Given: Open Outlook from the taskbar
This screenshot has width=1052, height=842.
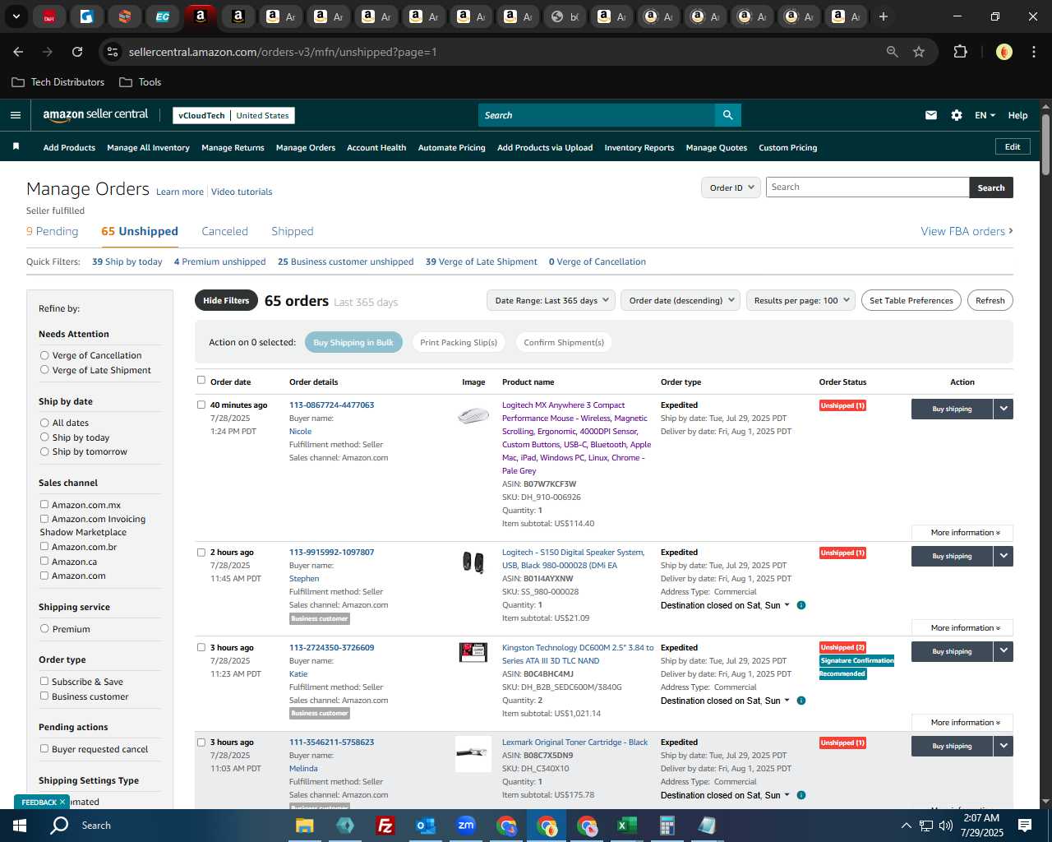Looking at the screenshot, I should (x=425, y=826).
